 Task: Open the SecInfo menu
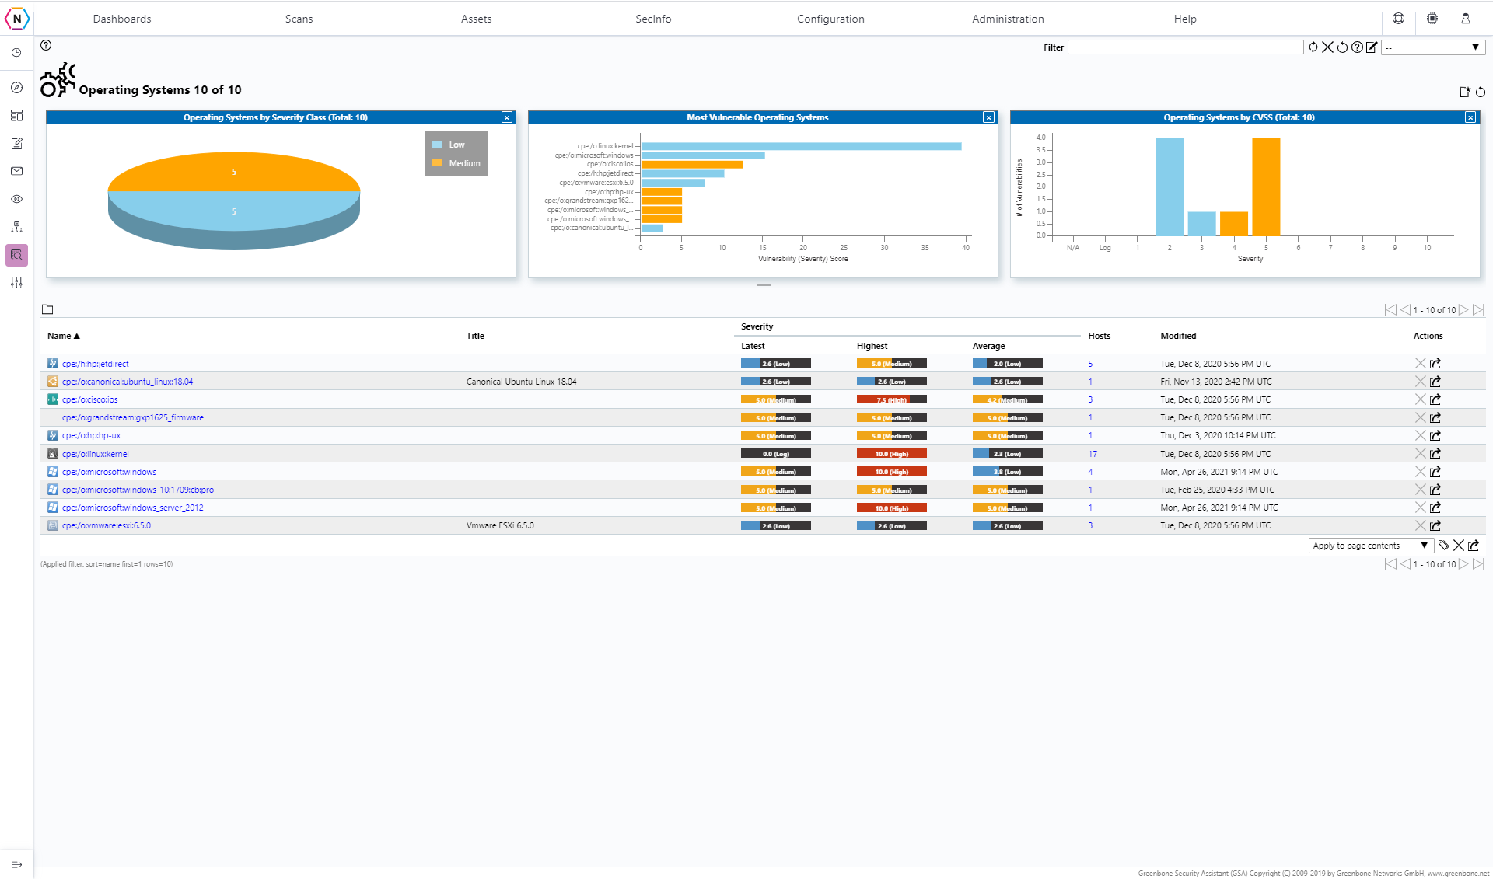(x=653, y=19)
